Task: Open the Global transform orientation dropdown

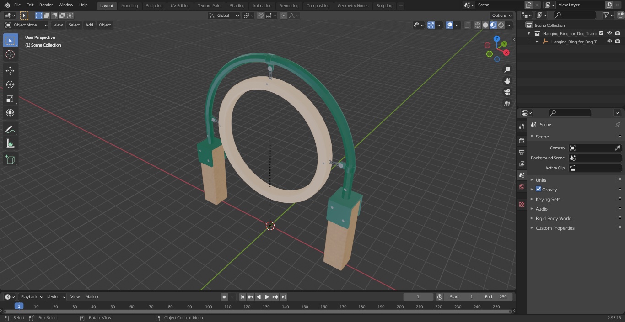Action: [224, 16]
